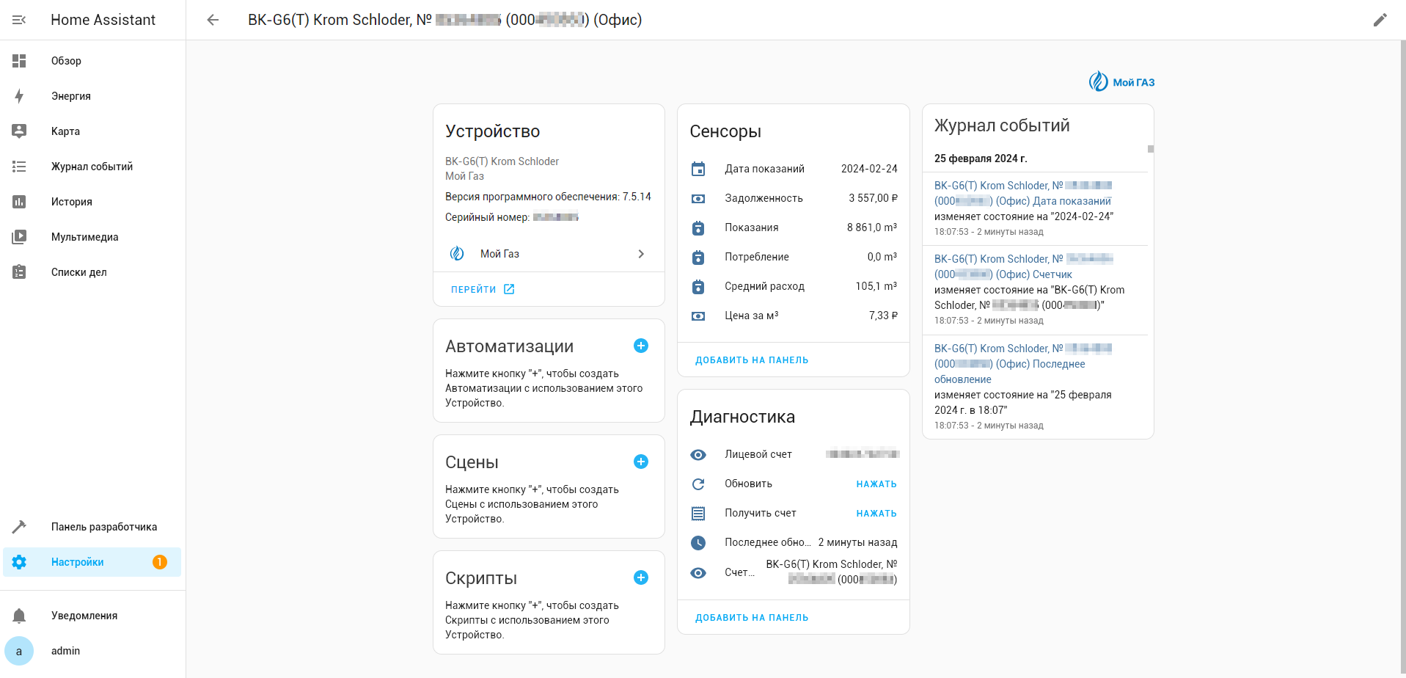Open Энергия lightning bolt icon
Image resolution: width=1406 pixels, height=678 pixels.
[x=19, y=96]
